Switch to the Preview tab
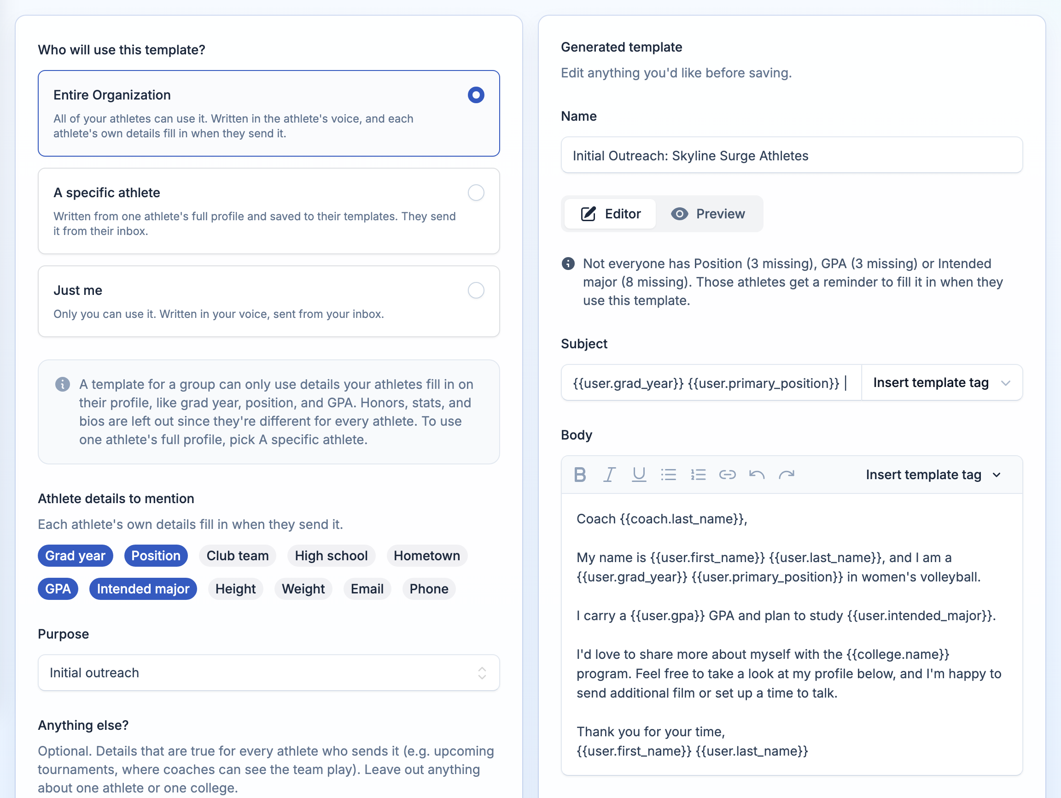1061x798 pixels. (708, 213)
